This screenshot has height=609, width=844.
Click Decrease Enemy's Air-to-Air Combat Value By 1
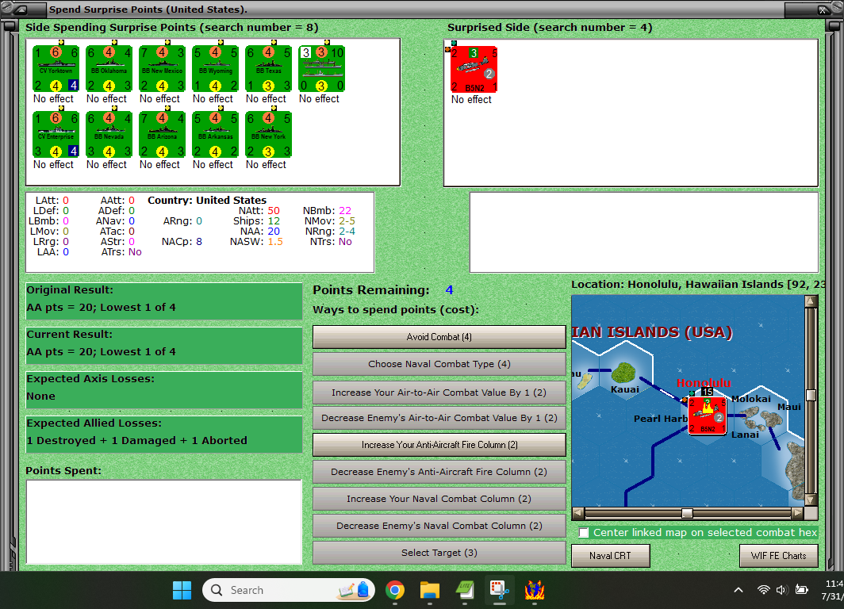[x=439, y=418]
